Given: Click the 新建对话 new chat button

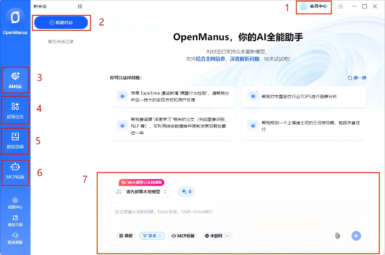Looking at the screenshot, I should tap(62, 23).
